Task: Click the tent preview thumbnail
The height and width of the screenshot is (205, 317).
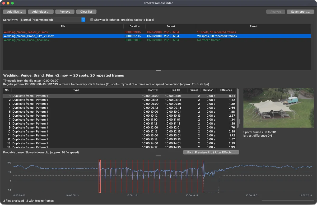Action: tap(278, 108)
